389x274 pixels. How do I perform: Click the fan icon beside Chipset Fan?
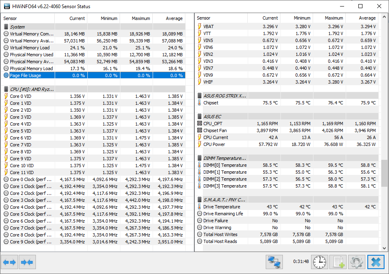pos(200,130)
